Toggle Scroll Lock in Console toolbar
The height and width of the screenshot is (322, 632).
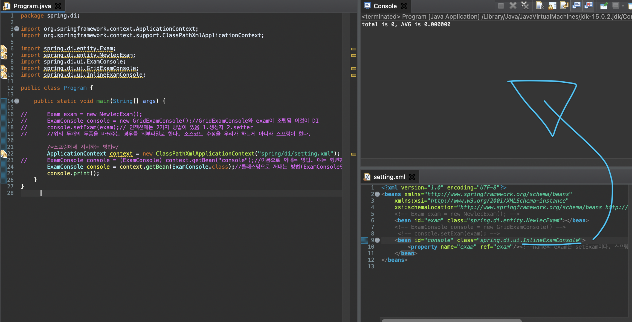[x=552, y=5]
